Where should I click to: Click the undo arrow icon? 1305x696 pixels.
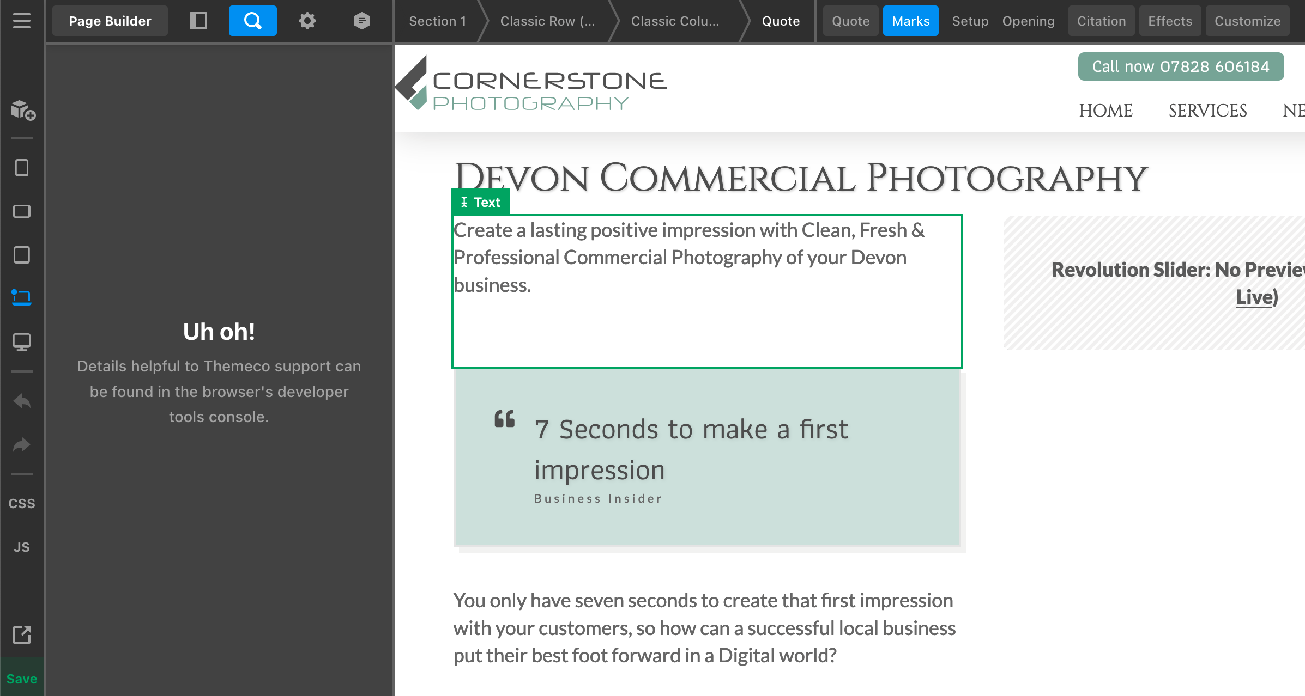[x=22, y=401]
